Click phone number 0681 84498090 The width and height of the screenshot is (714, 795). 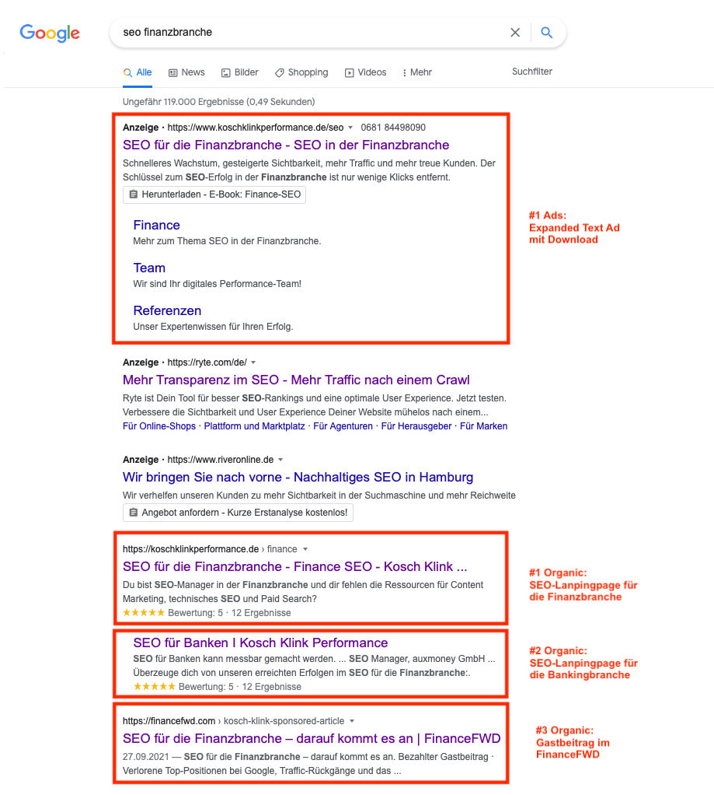click(393, 128)
